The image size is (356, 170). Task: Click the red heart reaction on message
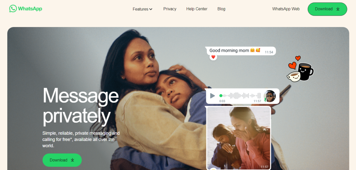point(213,57)
